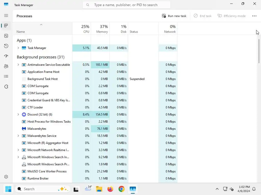Toggle sort arrow above Name column

(x=41, y=25)
